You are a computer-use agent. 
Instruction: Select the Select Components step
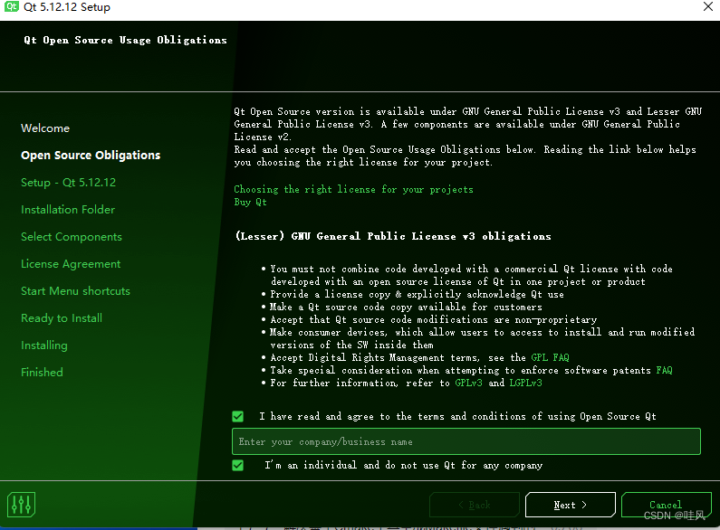tap(72, 237)
